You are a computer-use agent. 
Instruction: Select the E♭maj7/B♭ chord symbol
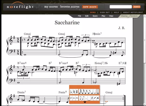point(101,63)
